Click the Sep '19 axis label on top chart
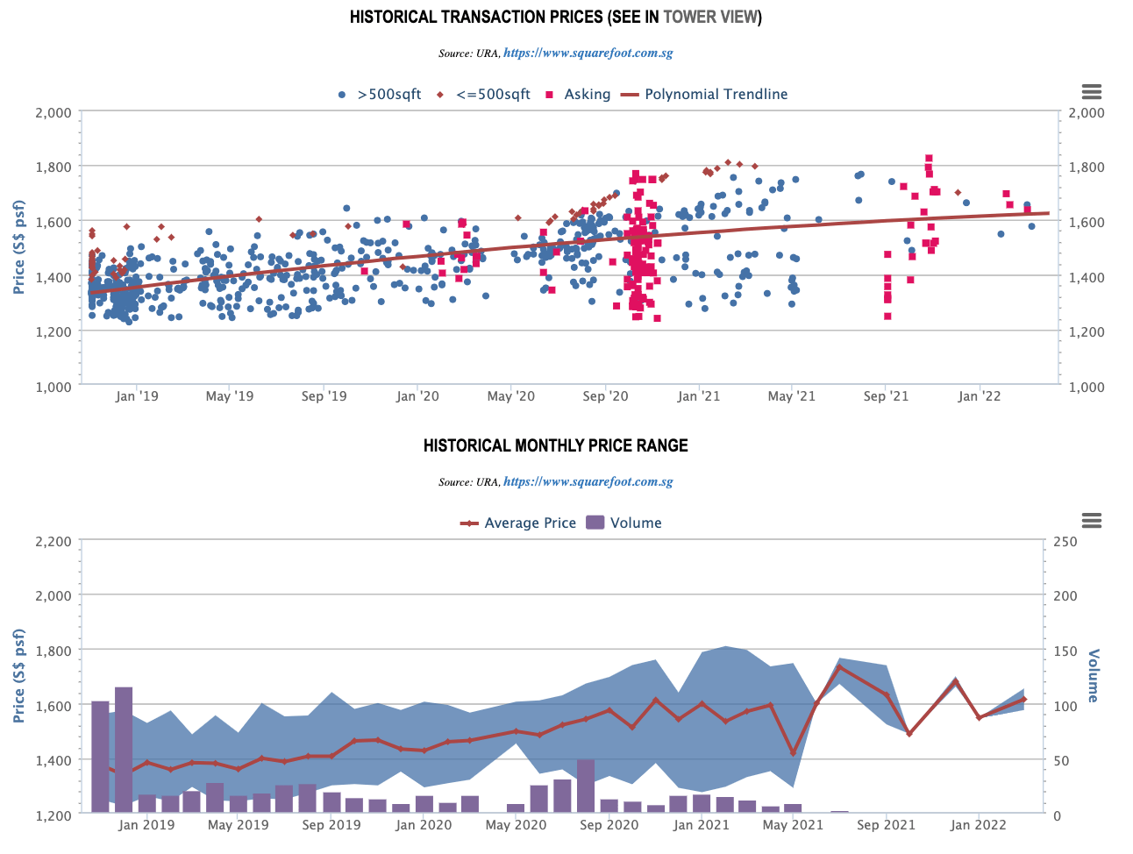The image size is (1133, 854). [x=324, y=396]
